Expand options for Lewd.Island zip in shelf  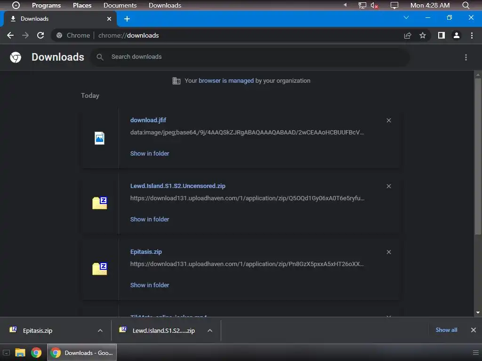(x=210, y=330)
